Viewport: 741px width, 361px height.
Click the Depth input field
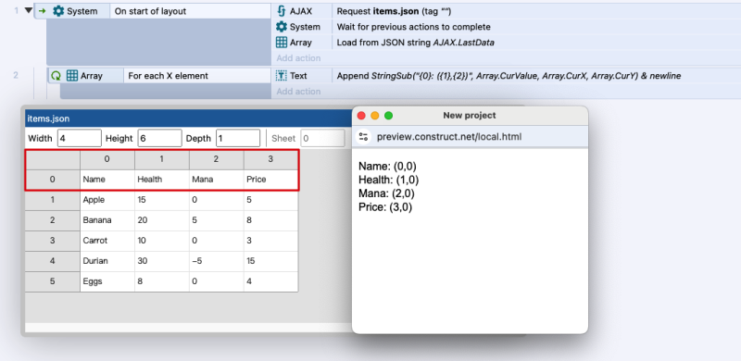click(x=238, y=139)
